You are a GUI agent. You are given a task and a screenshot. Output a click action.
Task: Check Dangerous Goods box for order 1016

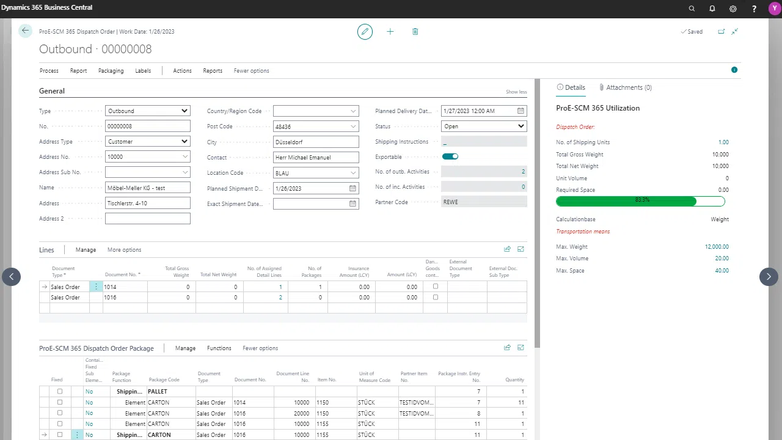(436, 297)
